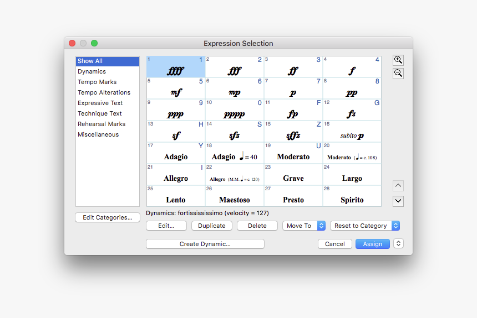477x318 pixels.
Task: Delete the selected expression
Action: tap(257, 226)
